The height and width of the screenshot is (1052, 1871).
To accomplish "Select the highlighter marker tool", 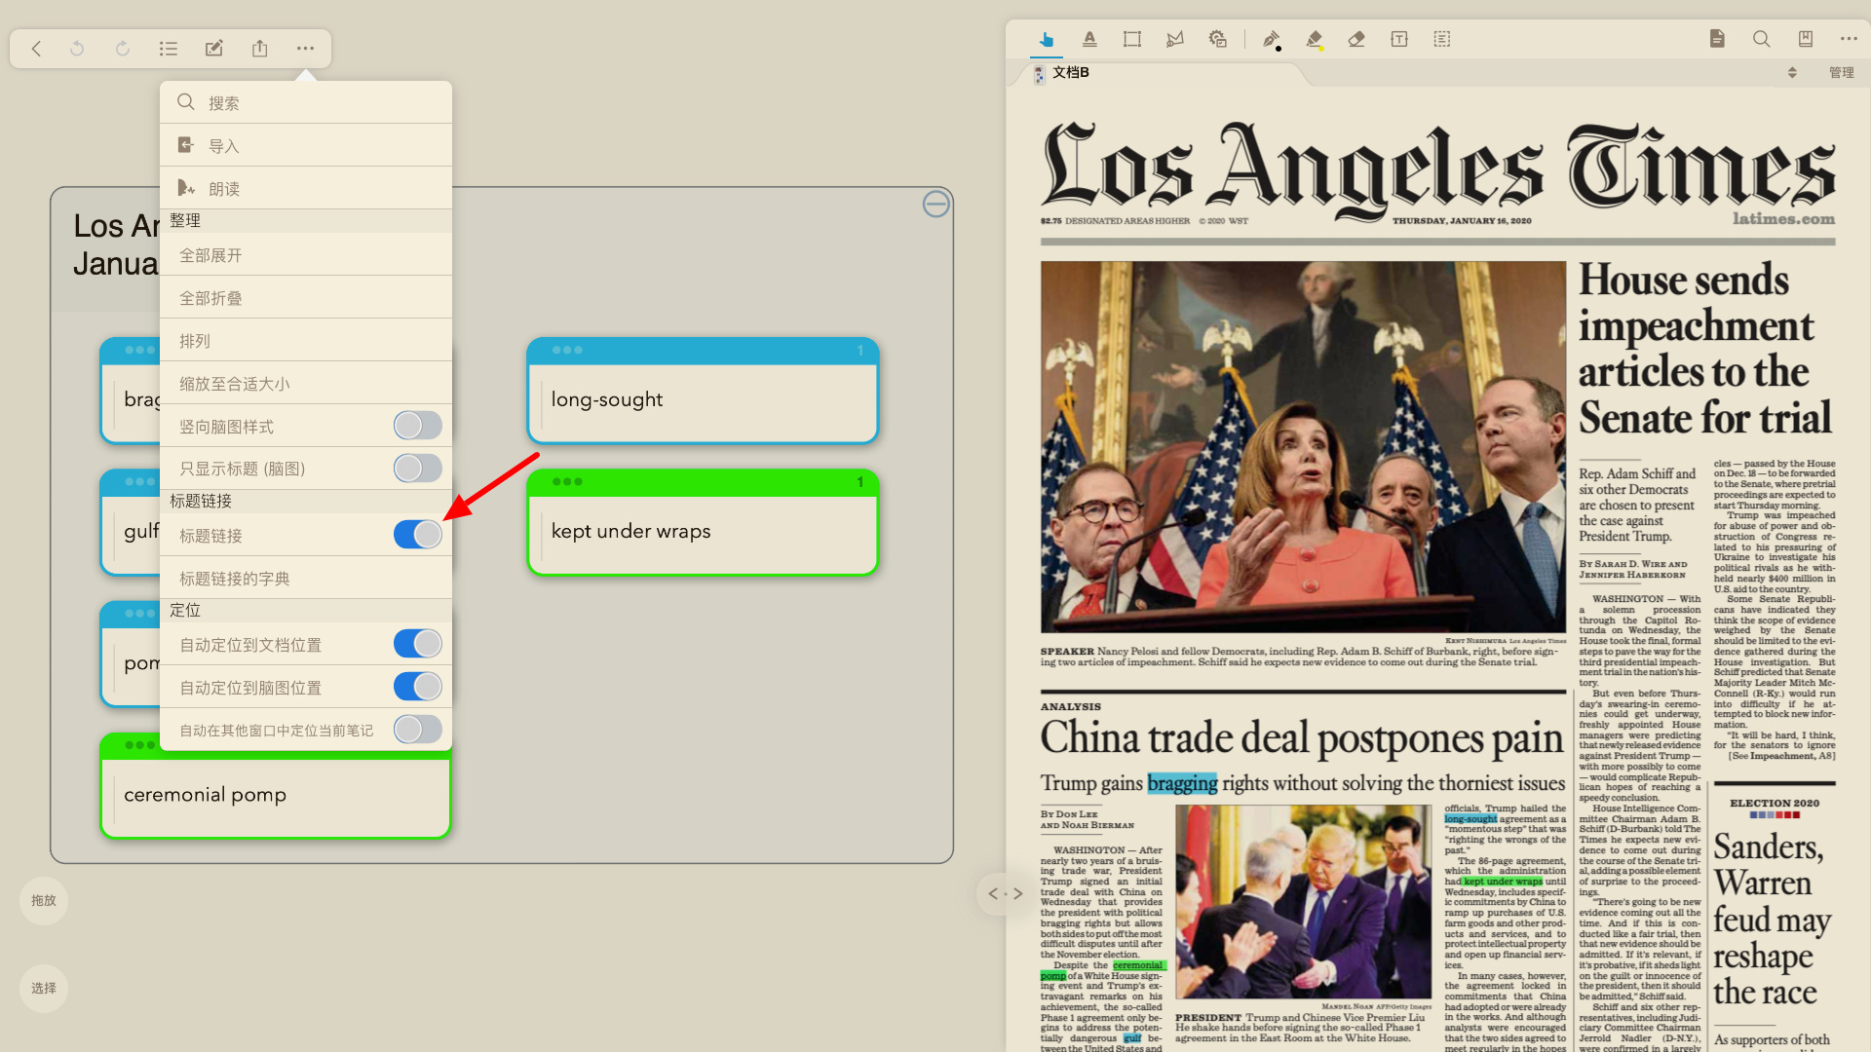I will point(1314,39).
